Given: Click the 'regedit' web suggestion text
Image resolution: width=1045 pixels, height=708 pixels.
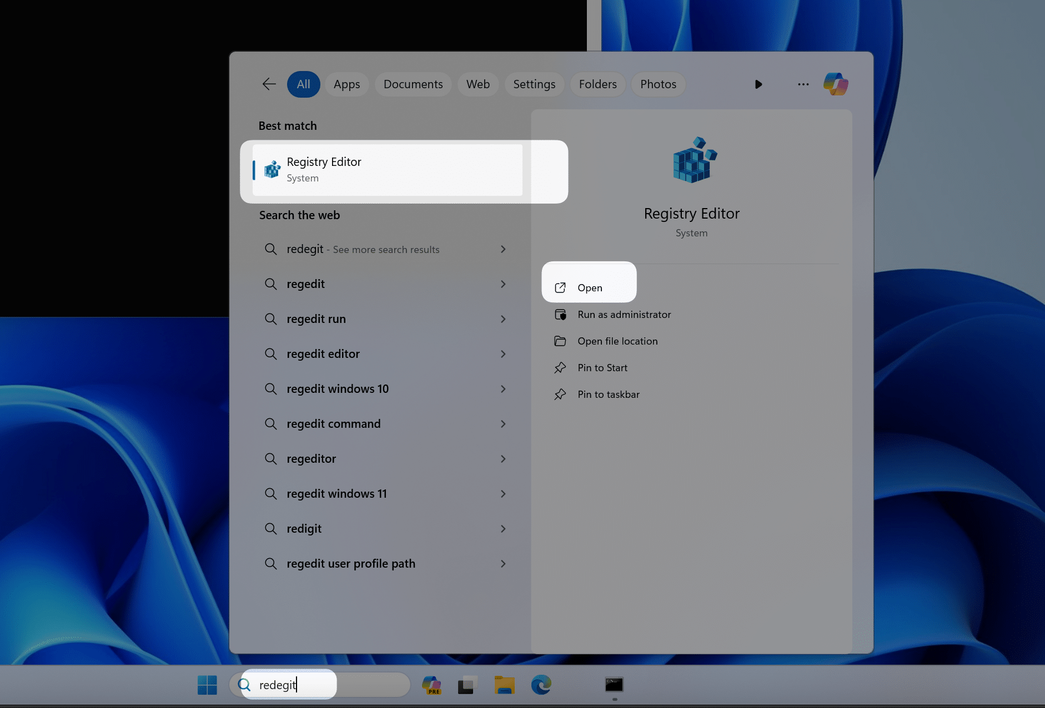Looking at the screenshot, I should 305,284.
